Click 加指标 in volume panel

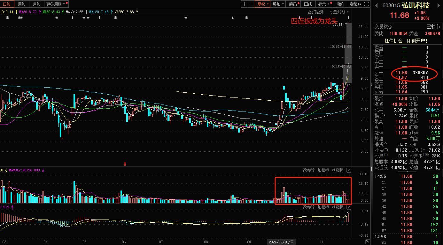coord(323,170)
